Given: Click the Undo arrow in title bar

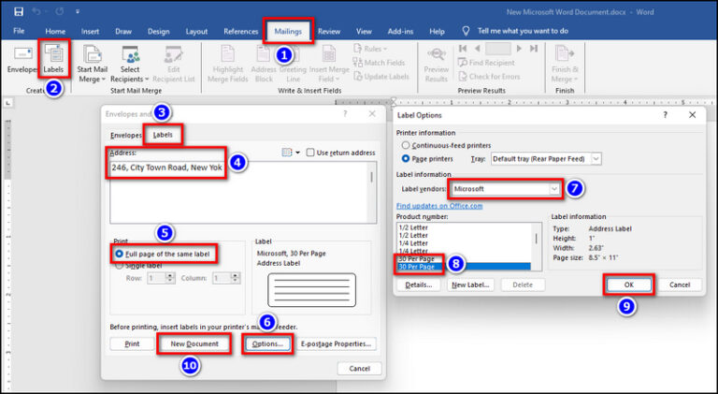Looking at the screenshot, I should pos(36,11).
